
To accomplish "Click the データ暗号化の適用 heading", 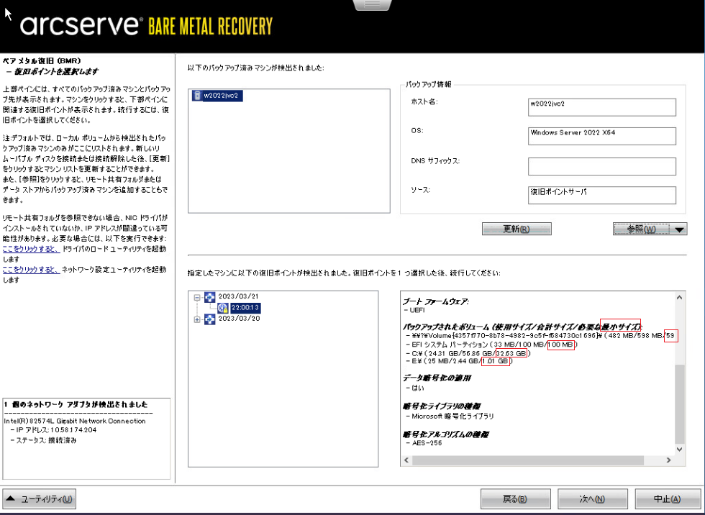I will pyautogui.click(x=437, y=378).
